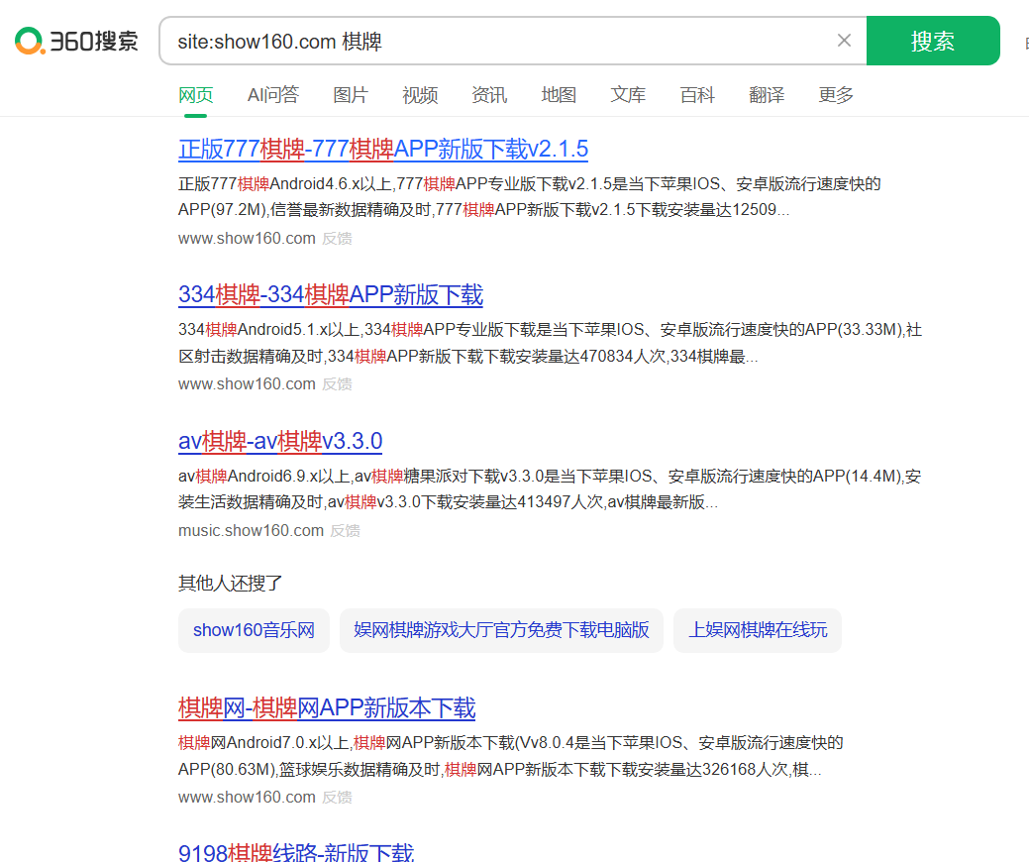Click www.show160.com URL under 棋牌网 result
The height and width of the screenshot is (862, 1029).
(x=247, y=797)
